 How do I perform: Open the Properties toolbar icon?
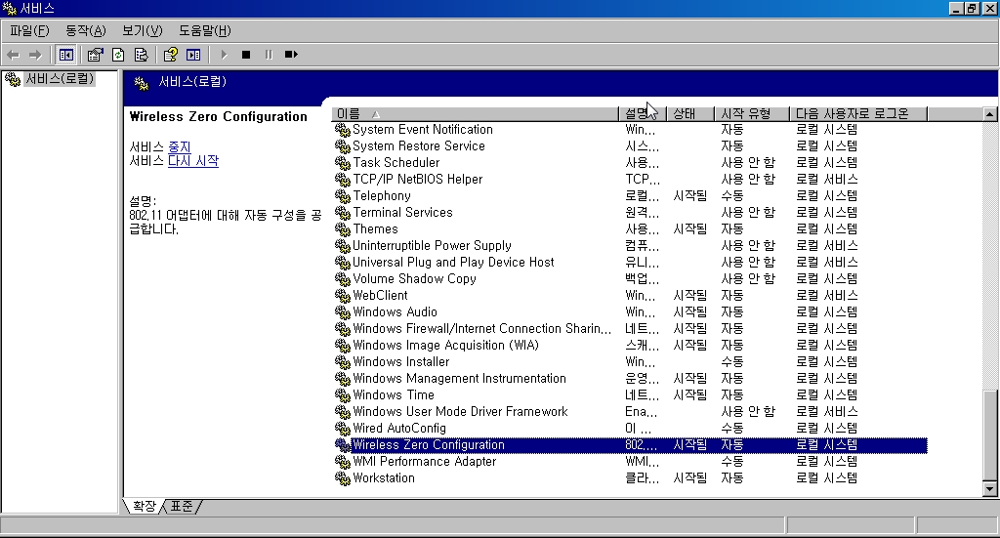click(95, 55)
